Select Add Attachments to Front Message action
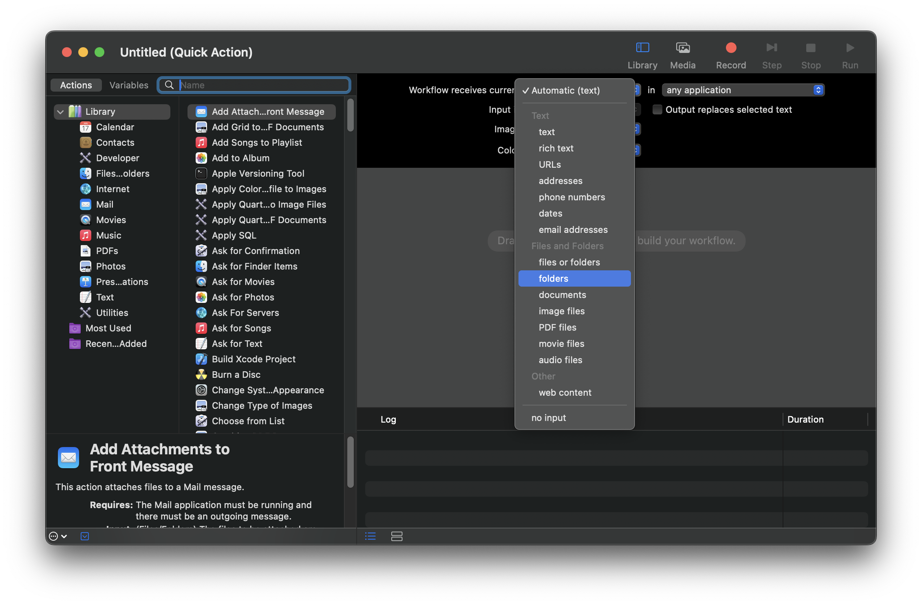This screenshot has width=922, height=605. pyautogui.click(x=261, y=112)
